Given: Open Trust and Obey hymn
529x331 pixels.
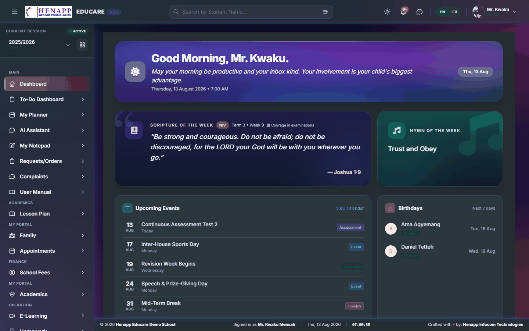Looking at the screenshot, I should point(412,149).
